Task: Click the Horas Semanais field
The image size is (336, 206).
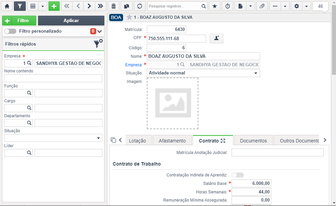Action: point(251,192)
